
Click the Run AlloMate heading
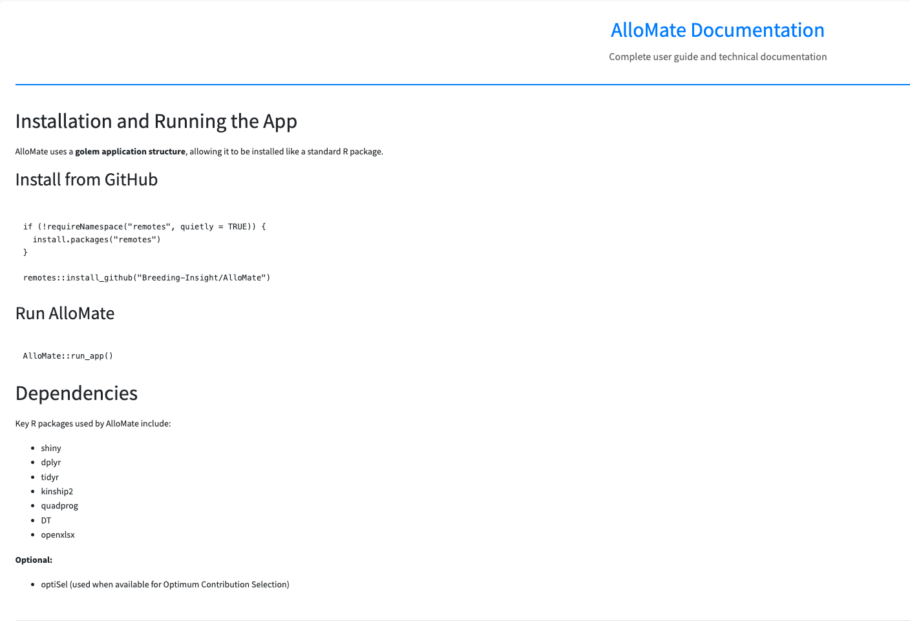point(65,313)
